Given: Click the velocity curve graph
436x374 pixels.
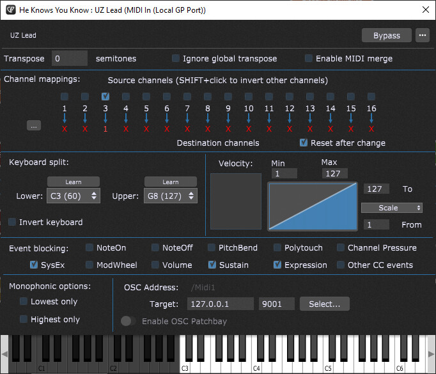Looking at the screenshot, I should pyautogui.click(x=313, y=206).
